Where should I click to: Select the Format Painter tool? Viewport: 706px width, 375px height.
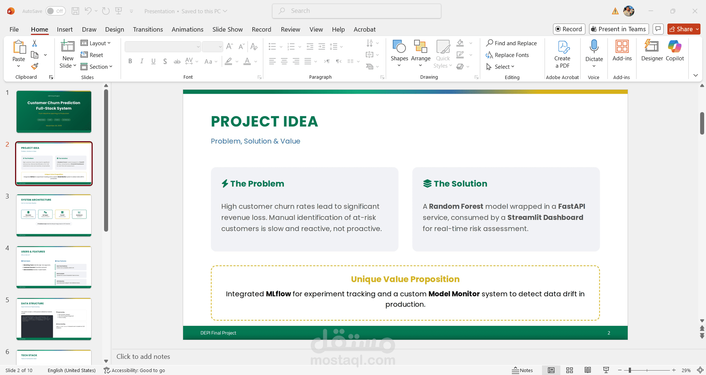point(35,67)
